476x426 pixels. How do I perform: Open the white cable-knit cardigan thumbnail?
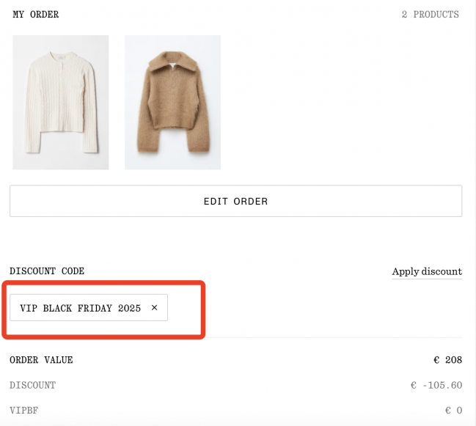pyautogui.click(x=61, y=103)
